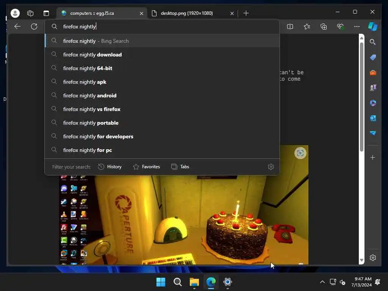Image resolution: width=388 pixels, height=291 pixels.
Task: Open the tab actions menu icon
Action: point(46,13)
